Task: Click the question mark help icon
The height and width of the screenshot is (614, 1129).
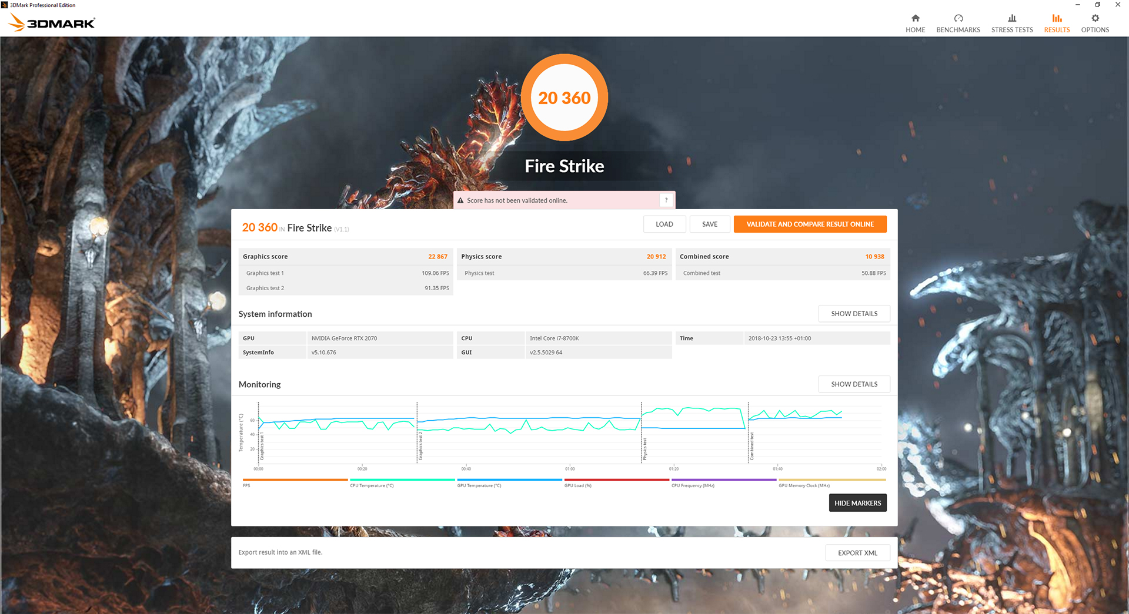Action: (x=666, y=200)
